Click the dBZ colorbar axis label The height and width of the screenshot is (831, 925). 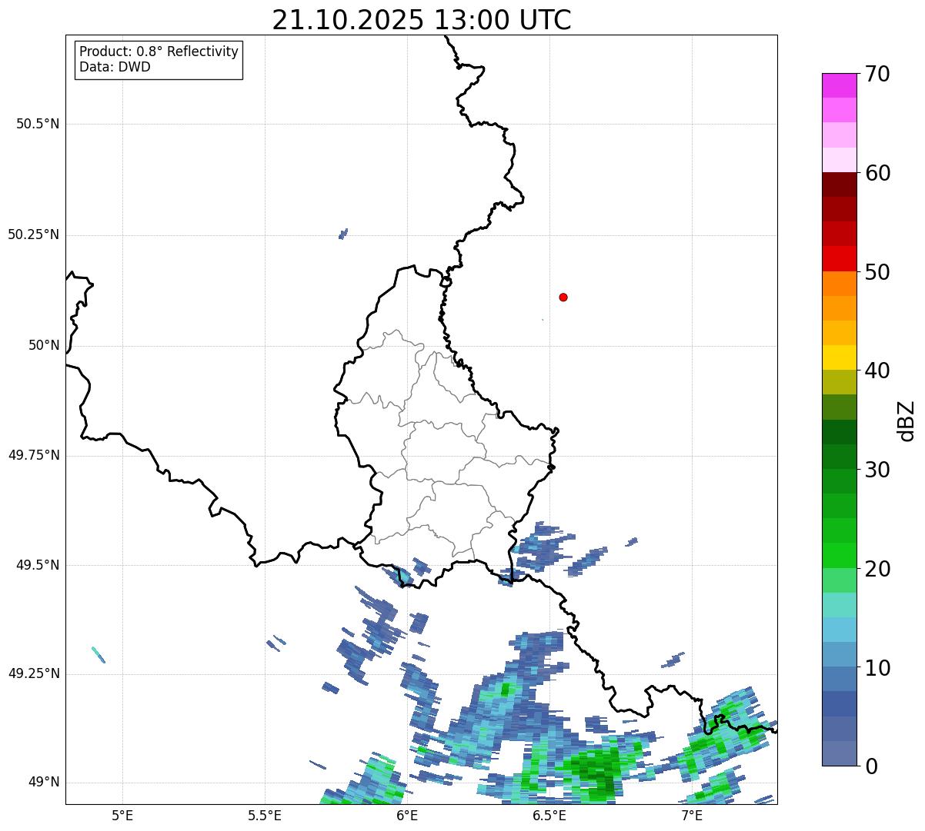[x=907, y=420]
